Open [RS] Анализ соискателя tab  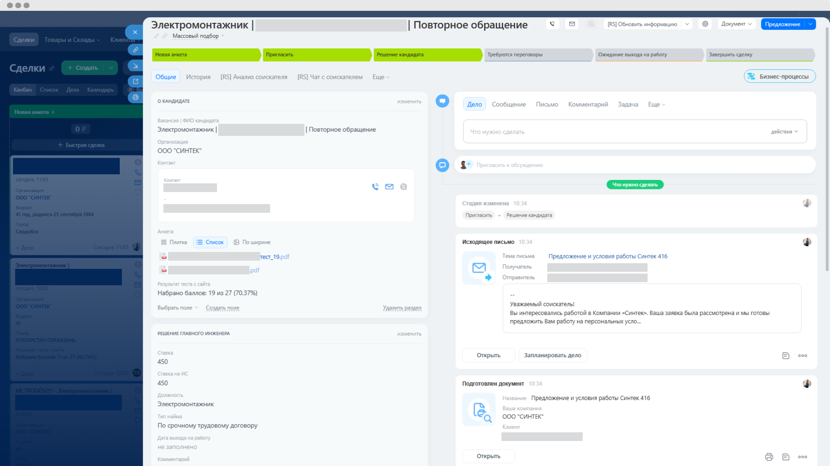(254, 77)
